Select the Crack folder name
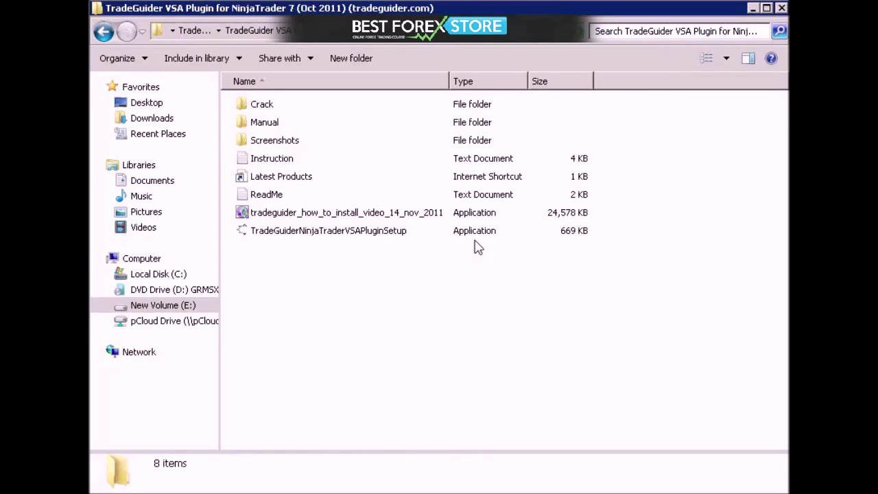 [261, 104]
